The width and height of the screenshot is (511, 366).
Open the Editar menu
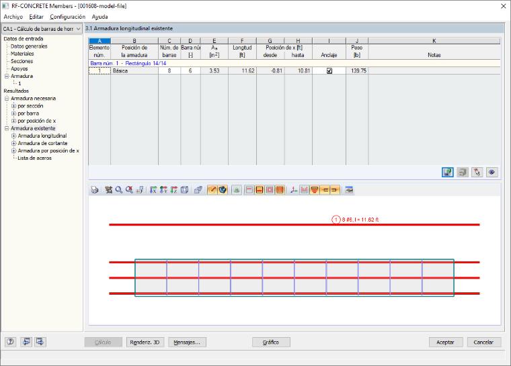[36, 17]
